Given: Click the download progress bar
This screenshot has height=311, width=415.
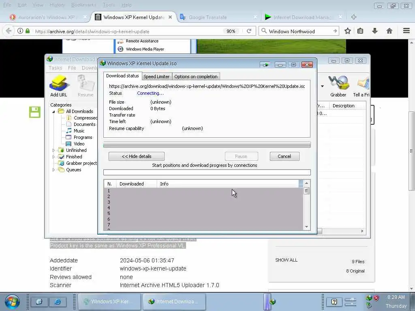Looking at the screenshot, I should [x=207, y=145].
